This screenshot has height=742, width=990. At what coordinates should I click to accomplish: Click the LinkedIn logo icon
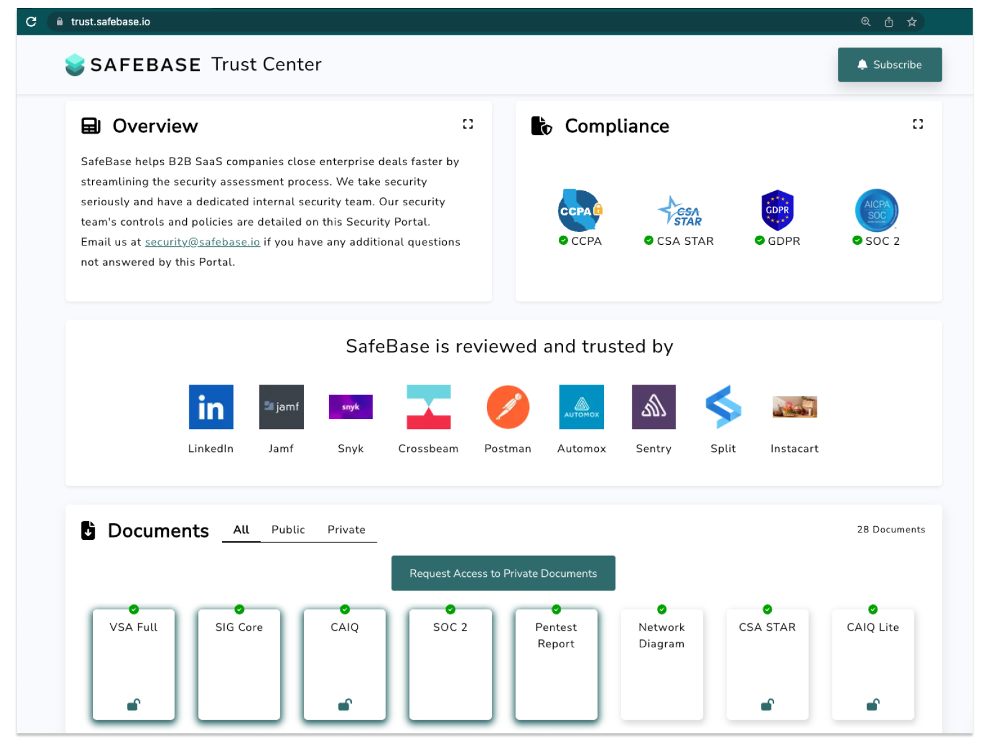(x=210, y=407)
